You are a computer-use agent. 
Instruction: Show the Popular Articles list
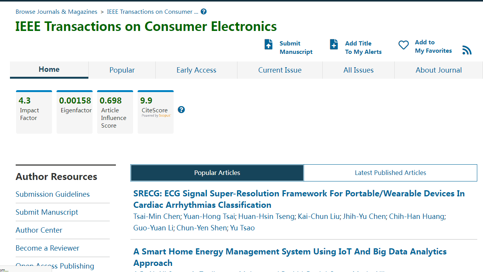217,173
